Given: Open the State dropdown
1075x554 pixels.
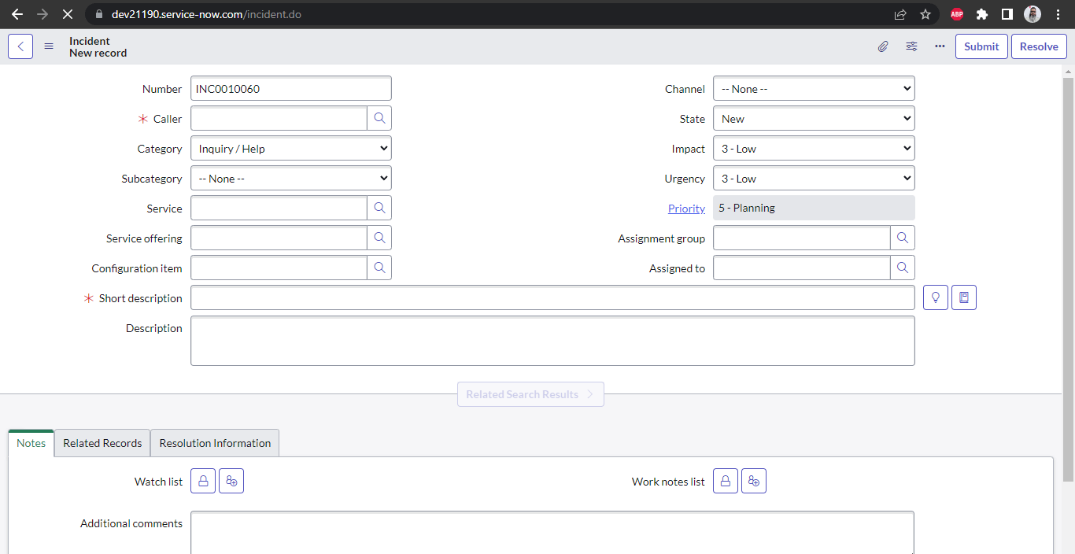Looking at the screenshot, I should (x=814, y=118).
